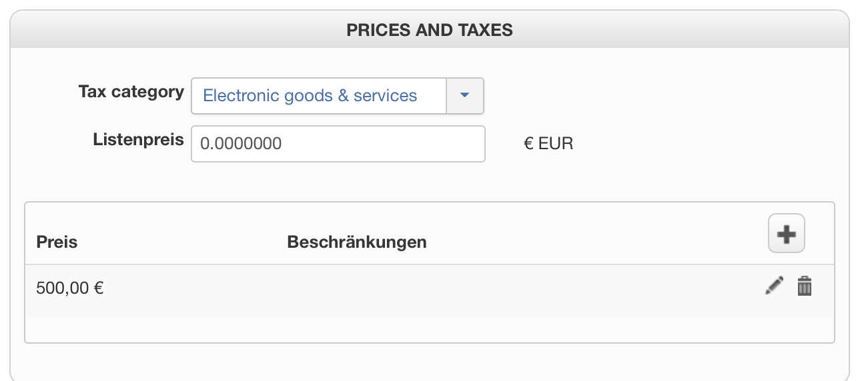The width and height of the screenshot is (858, 381).
Task: Expand the Tax category dropdown arrow
Action: 465,96
